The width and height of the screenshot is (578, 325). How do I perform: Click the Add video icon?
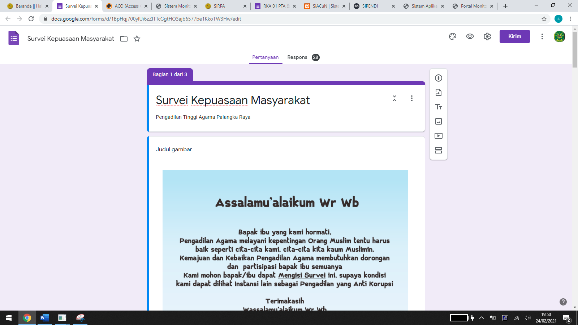439,136
